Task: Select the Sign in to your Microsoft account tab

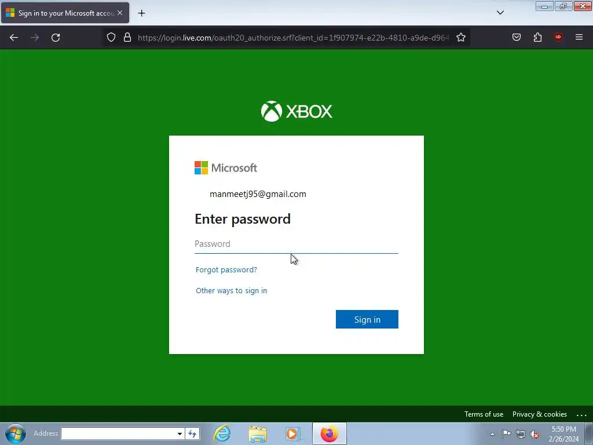Action: (x=65, y=13)
